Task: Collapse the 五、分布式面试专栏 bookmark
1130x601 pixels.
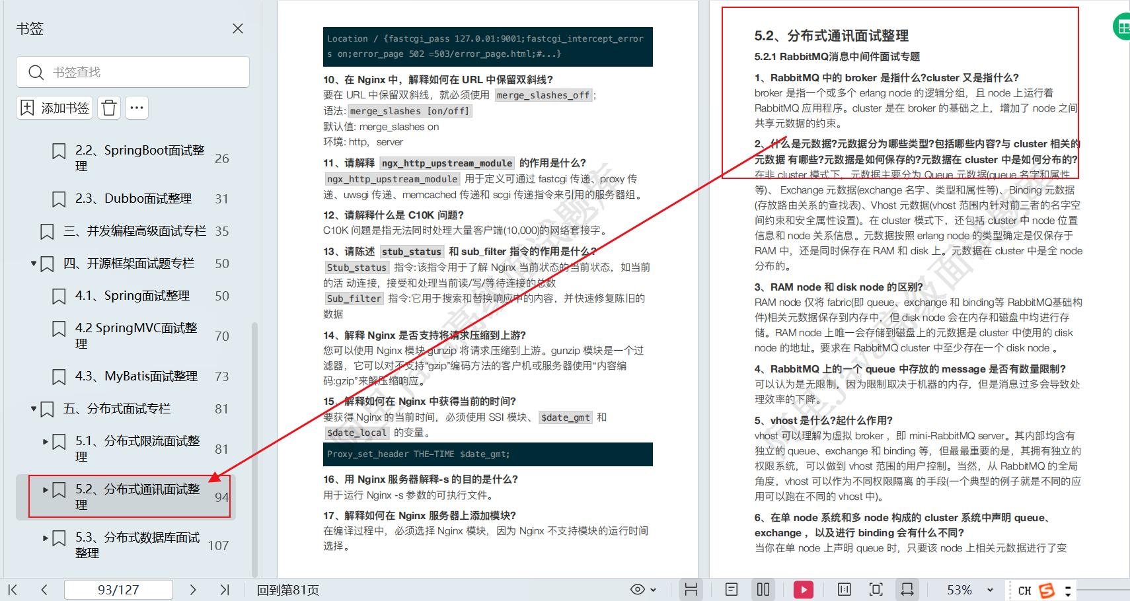Action: (x=34, y=409)
